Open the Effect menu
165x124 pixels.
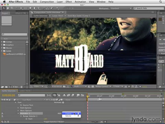pyautogui.click(x=69, y=2)
